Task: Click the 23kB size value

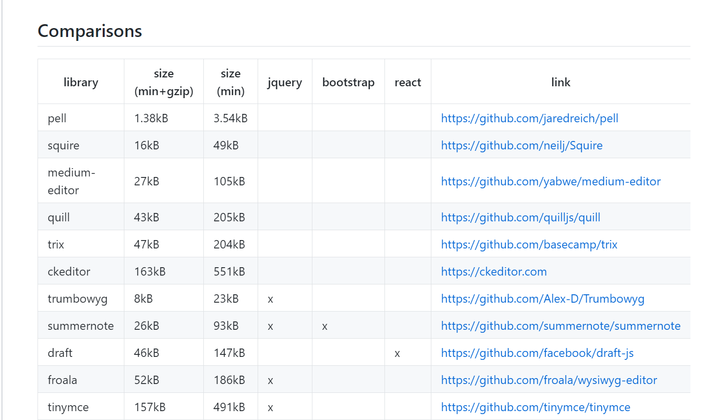Action: (x=226, y=299)
